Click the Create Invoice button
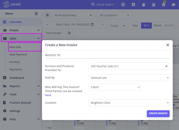This screenshot has height=130, width=179. point(158,113)
